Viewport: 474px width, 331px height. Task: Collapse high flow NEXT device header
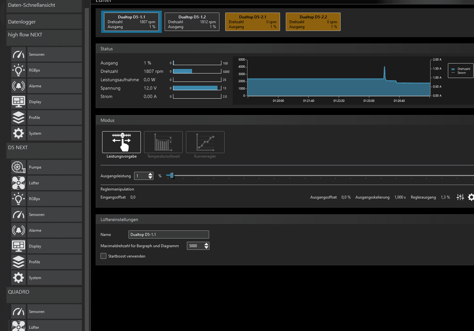tap(44, 37)
